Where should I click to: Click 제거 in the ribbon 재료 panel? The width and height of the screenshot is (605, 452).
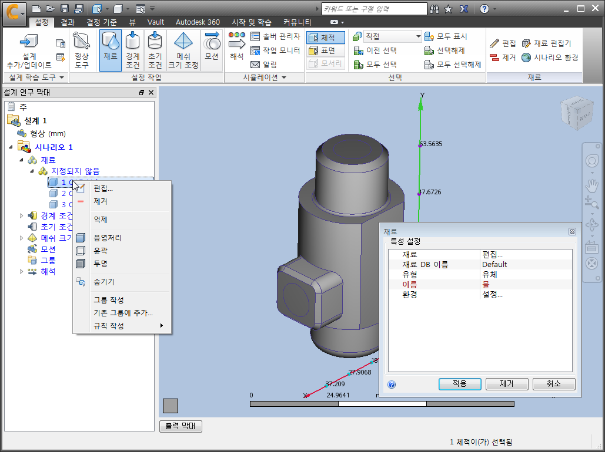click(x=503, y=58)
